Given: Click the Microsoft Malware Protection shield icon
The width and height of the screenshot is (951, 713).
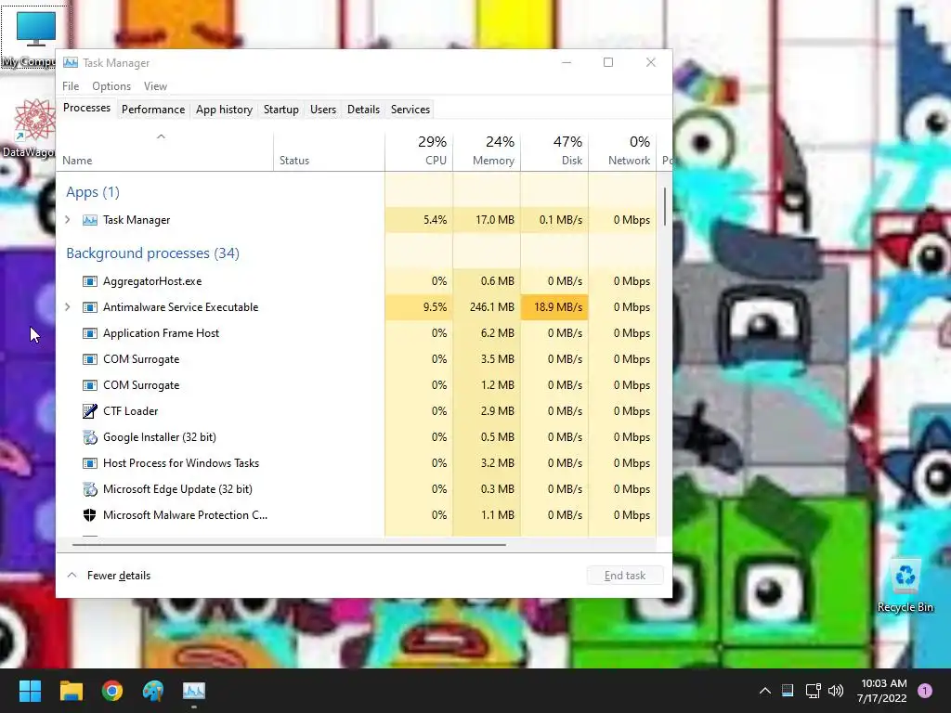Looking at the screenshot, I should [90, 514].
